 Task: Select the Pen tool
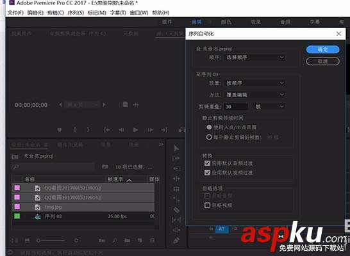pos(176,241)
